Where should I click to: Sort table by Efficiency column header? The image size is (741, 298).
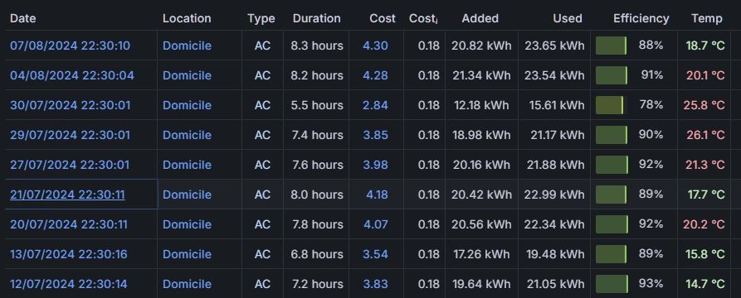[641, 18]
